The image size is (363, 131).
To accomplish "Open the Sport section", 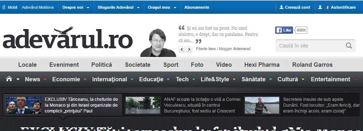I will [x=171, y=65].
